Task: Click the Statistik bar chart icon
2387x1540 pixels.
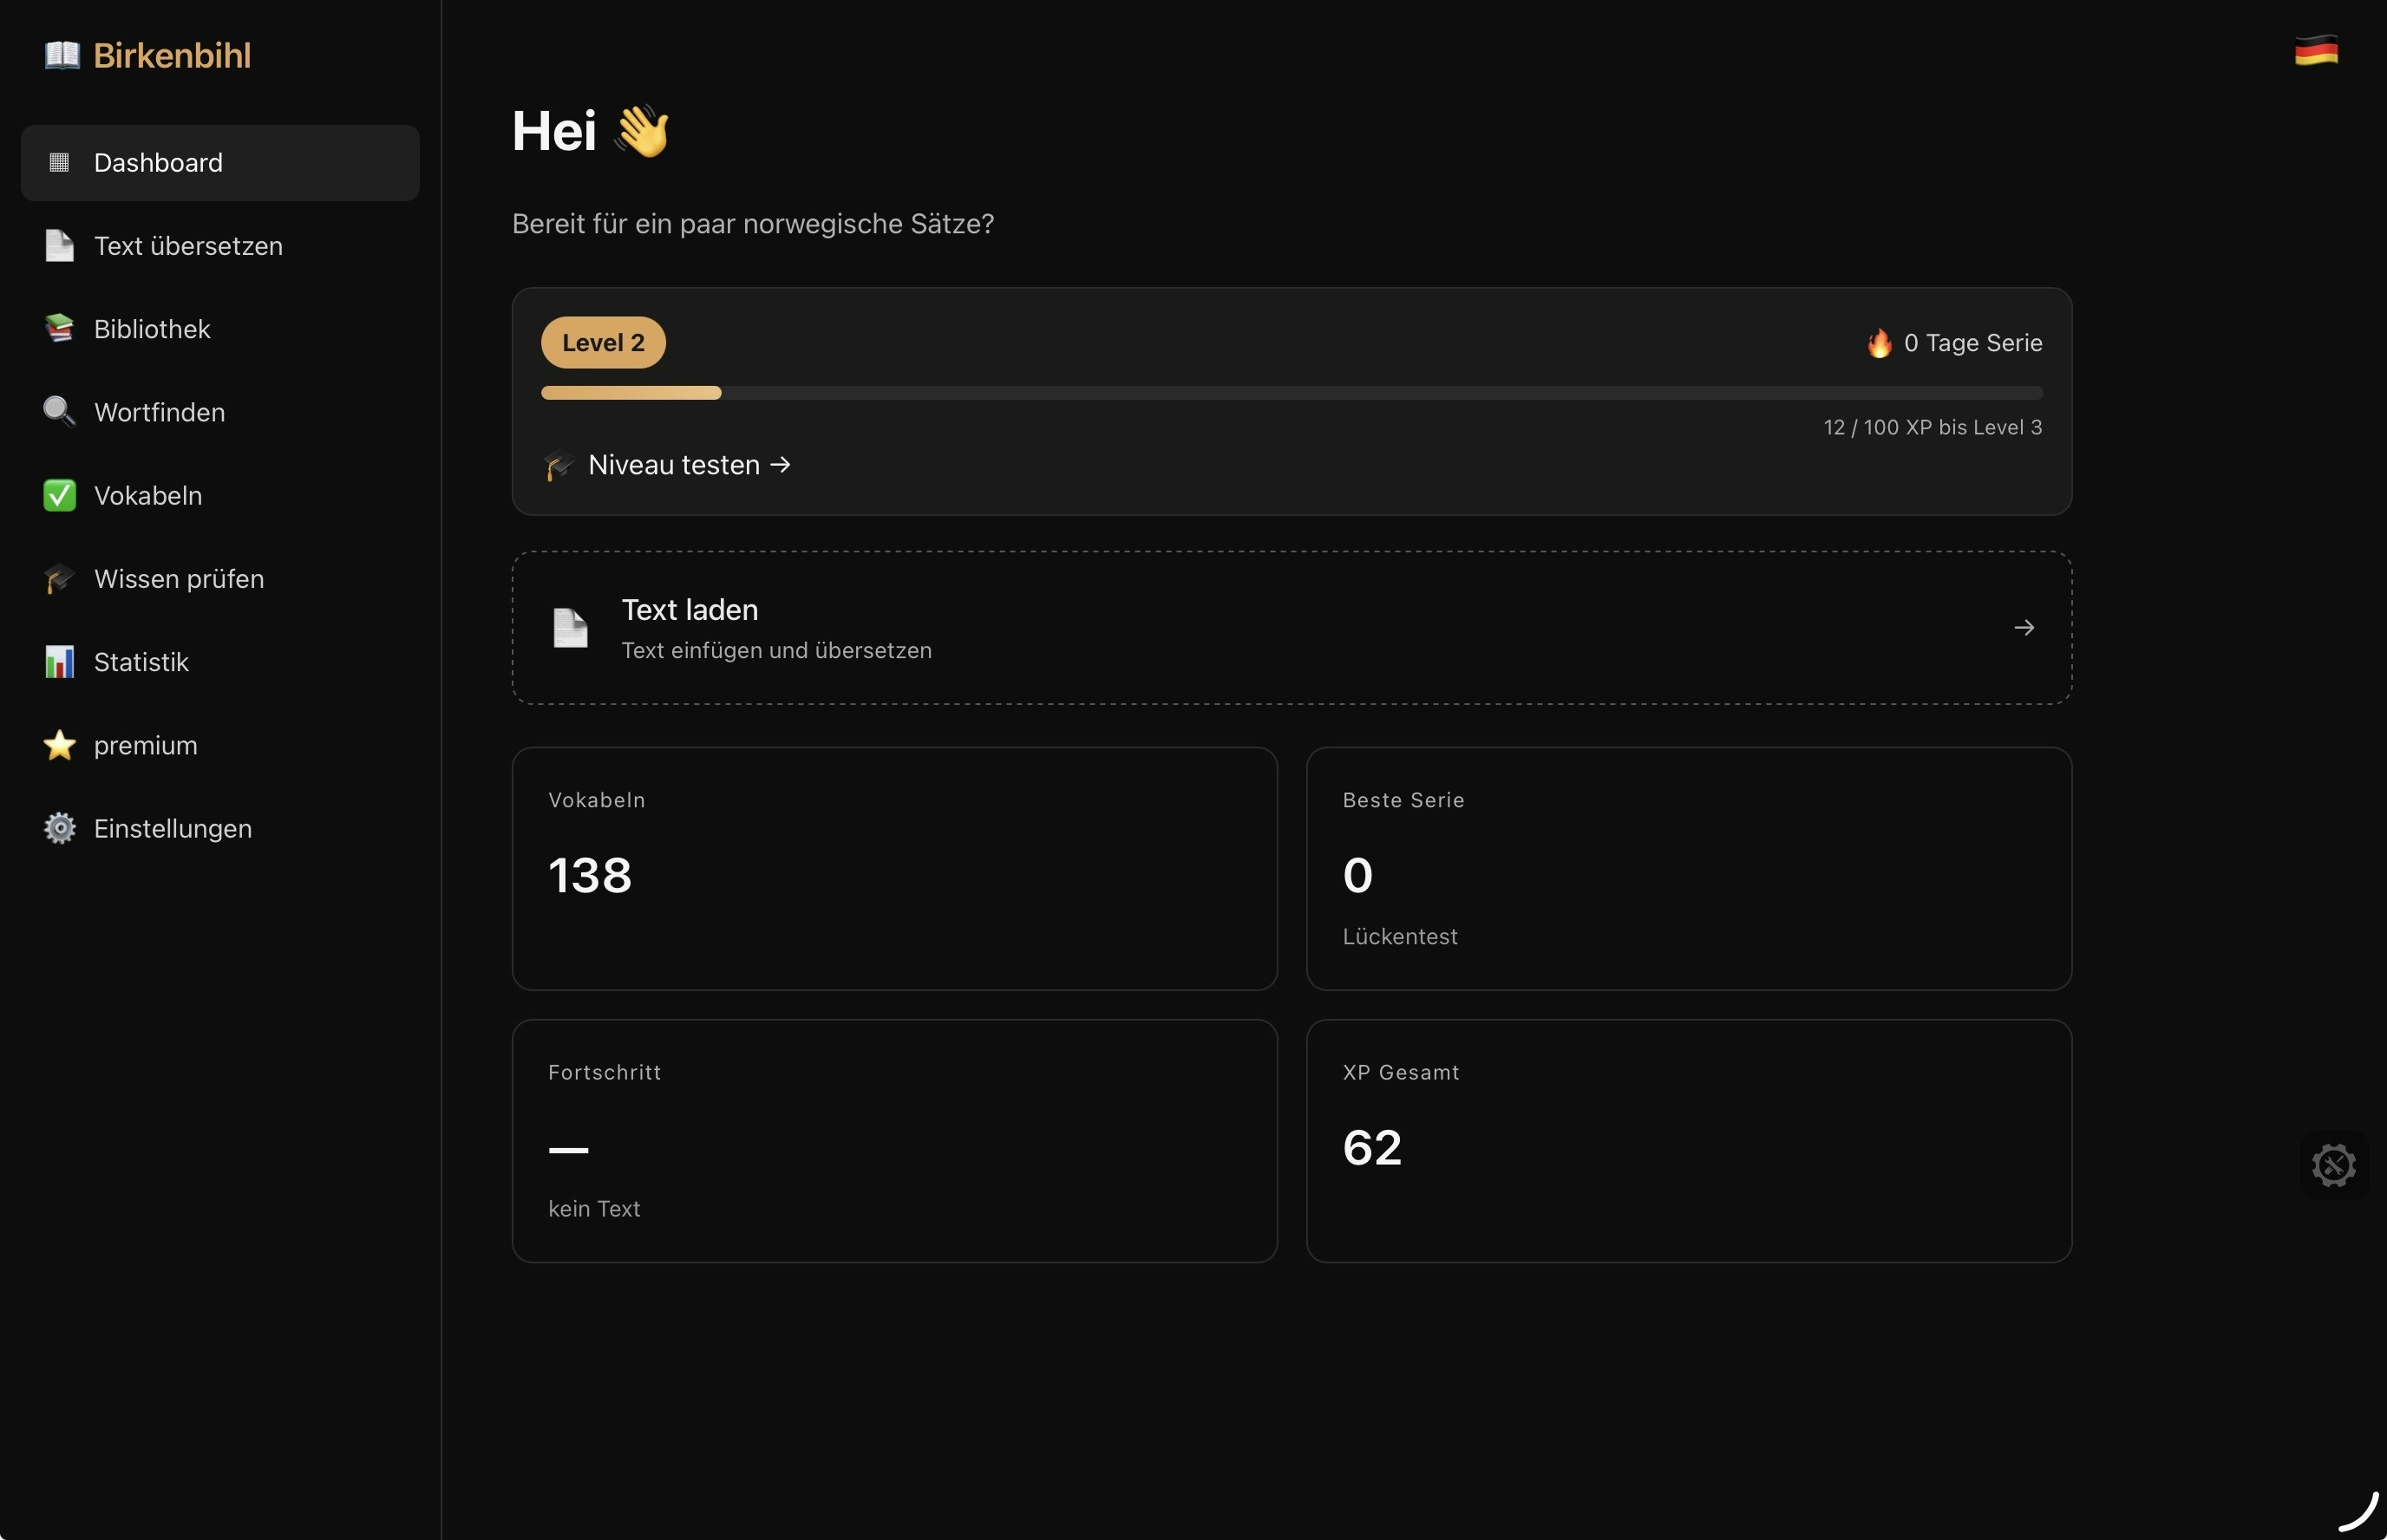Action: [x=59, y=661]
